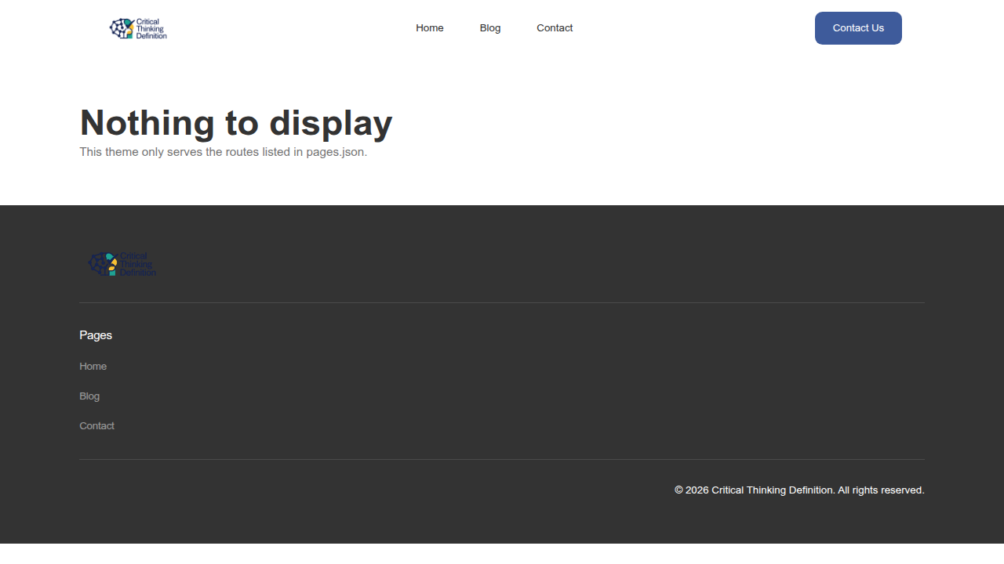The height and width of the screenshot is (564, 1004).
Task: Click the footer Critical Thinking Definition logo
Action: [122, 264]
